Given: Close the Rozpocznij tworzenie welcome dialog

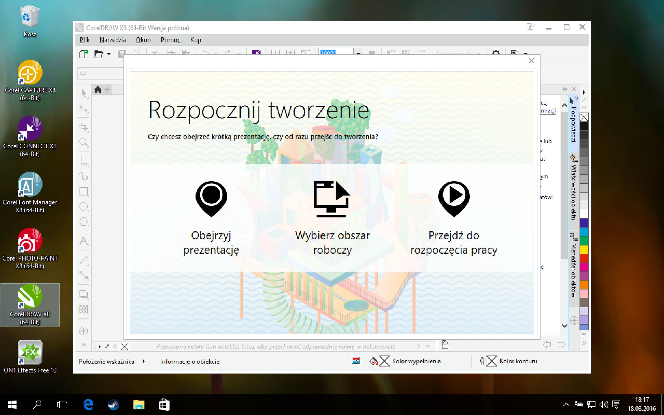Looking at the screenshot, I should pos(531,61).
